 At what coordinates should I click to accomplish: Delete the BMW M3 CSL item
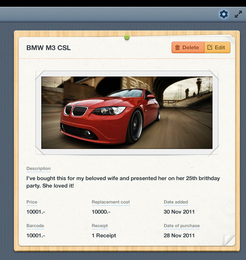188,48
